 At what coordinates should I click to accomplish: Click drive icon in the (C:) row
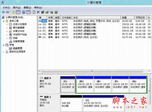coord(40,21)
